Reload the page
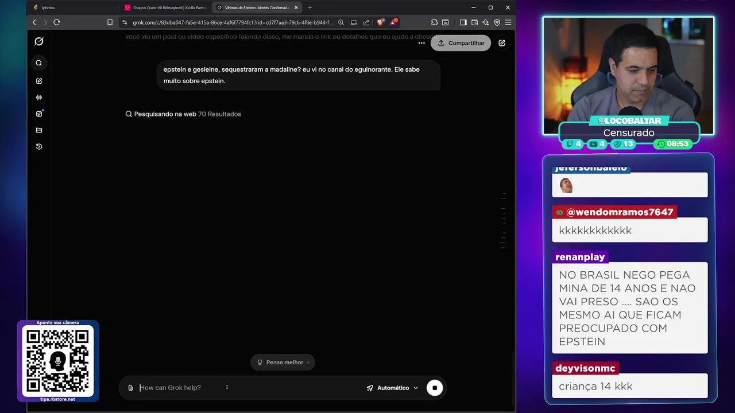 tap(57, 22)
